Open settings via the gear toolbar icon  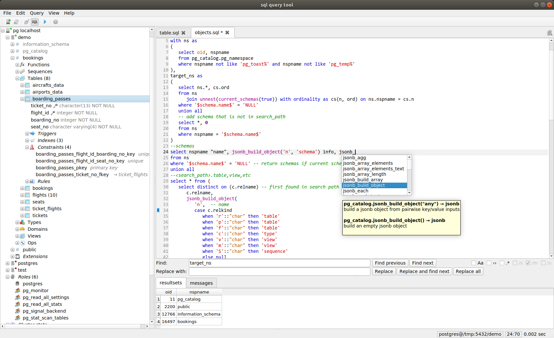pyautogui.click(x=56, y=22)
